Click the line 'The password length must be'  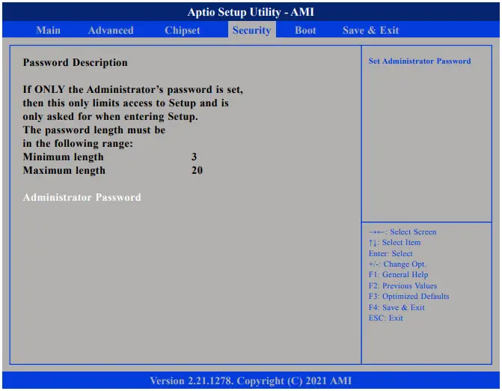pyautogui.click(x=94, y=130)
